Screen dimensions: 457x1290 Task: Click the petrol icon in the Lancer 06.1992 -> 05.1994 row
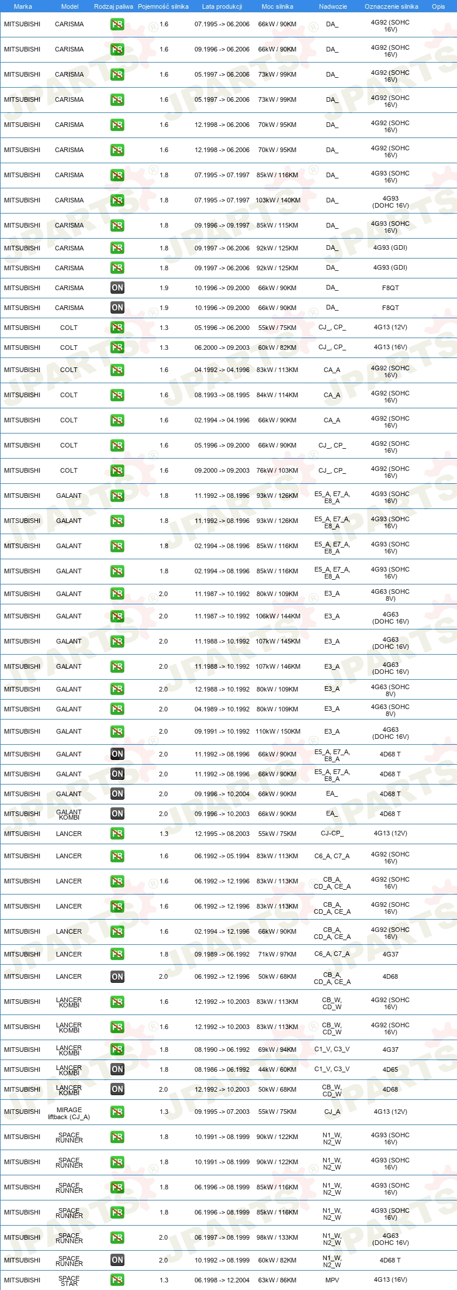117,856
